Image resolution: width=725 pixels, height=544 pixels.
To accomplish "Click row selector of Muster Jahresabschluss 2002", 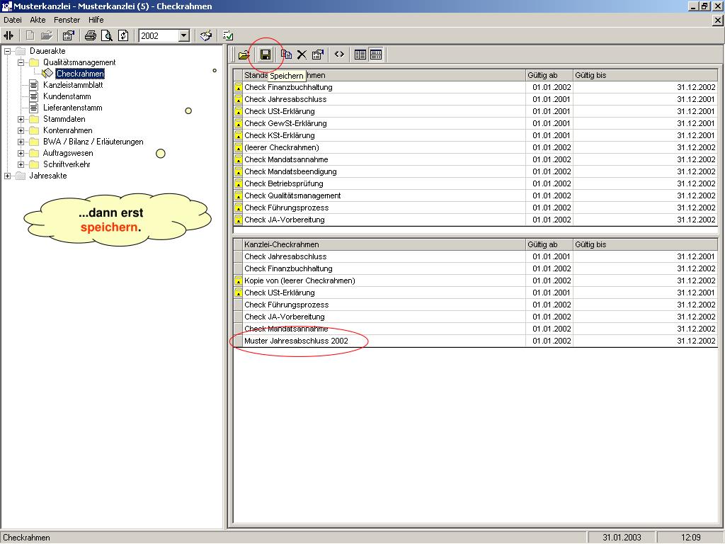I will 238,341.
